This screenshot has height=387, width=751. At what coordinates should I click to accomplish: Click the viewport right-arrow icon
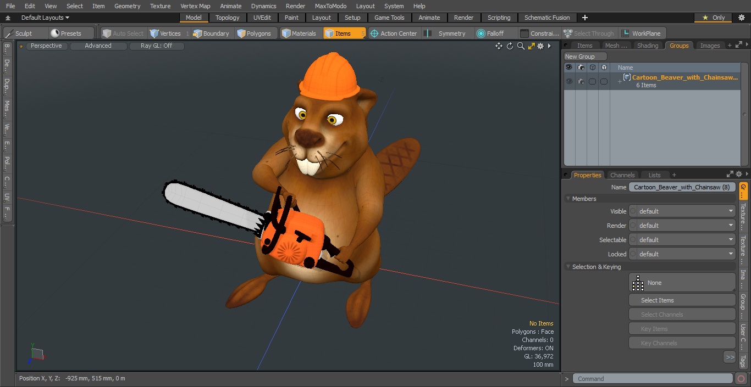[x=549, y=46]
